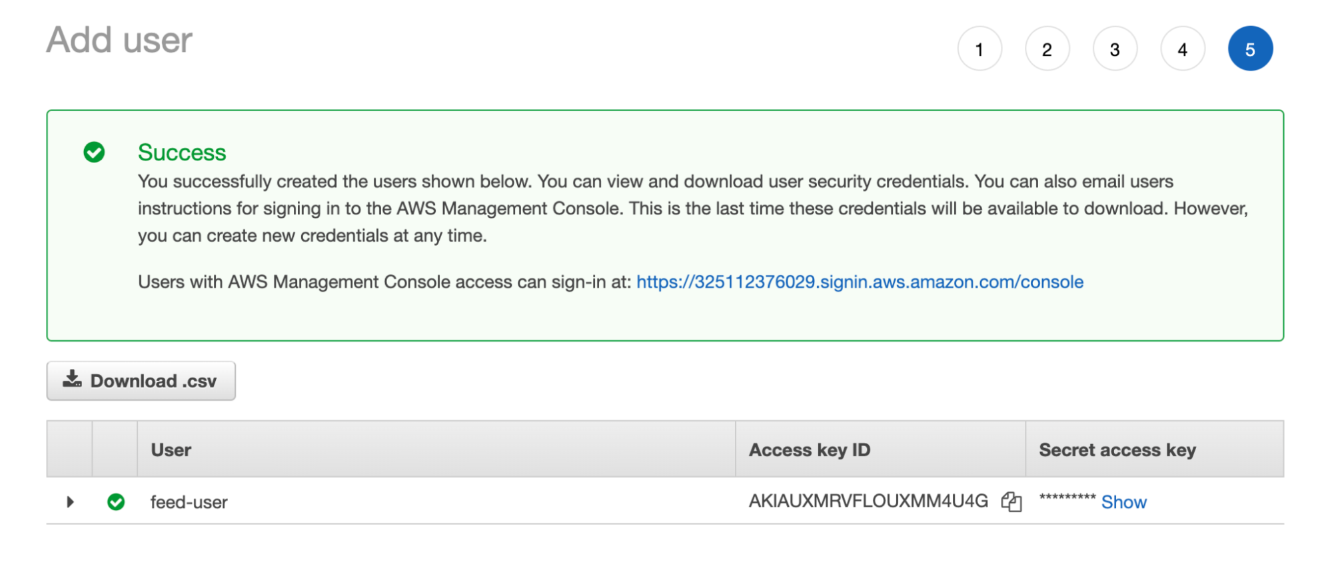Click the feed-user status check icon
This screenshot has width=1332, height=584.
116,501
